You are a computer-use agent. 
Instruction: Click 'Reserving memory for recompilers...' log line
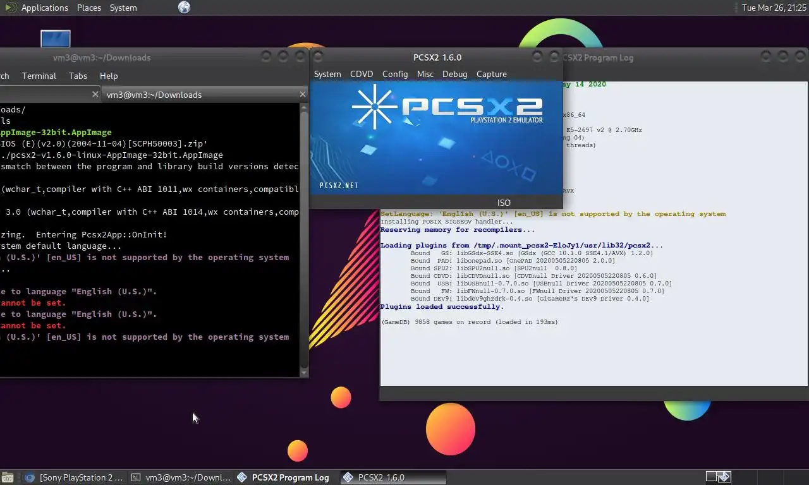click(458, 230)
